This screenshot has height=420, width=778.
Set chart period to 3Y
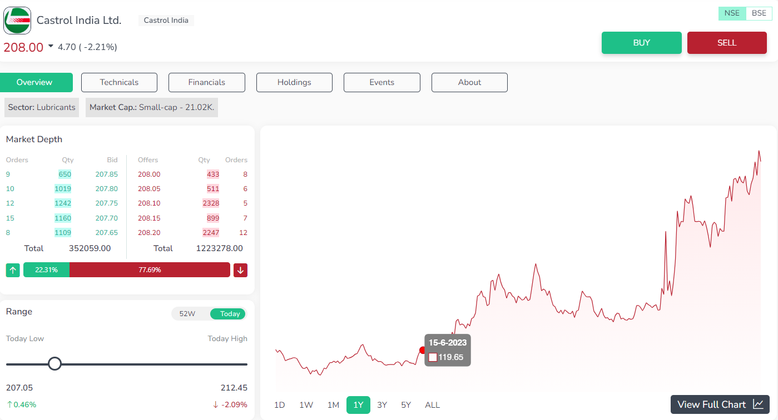click(382, 405)
